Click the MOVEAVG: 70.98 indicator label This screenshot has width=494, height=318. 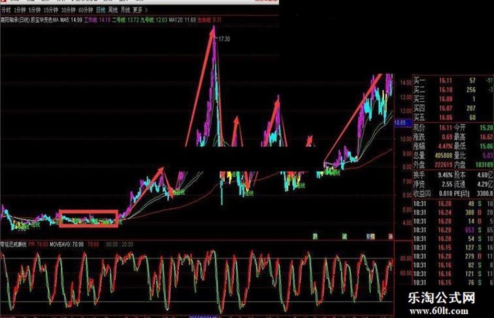(x=67, y=244)
